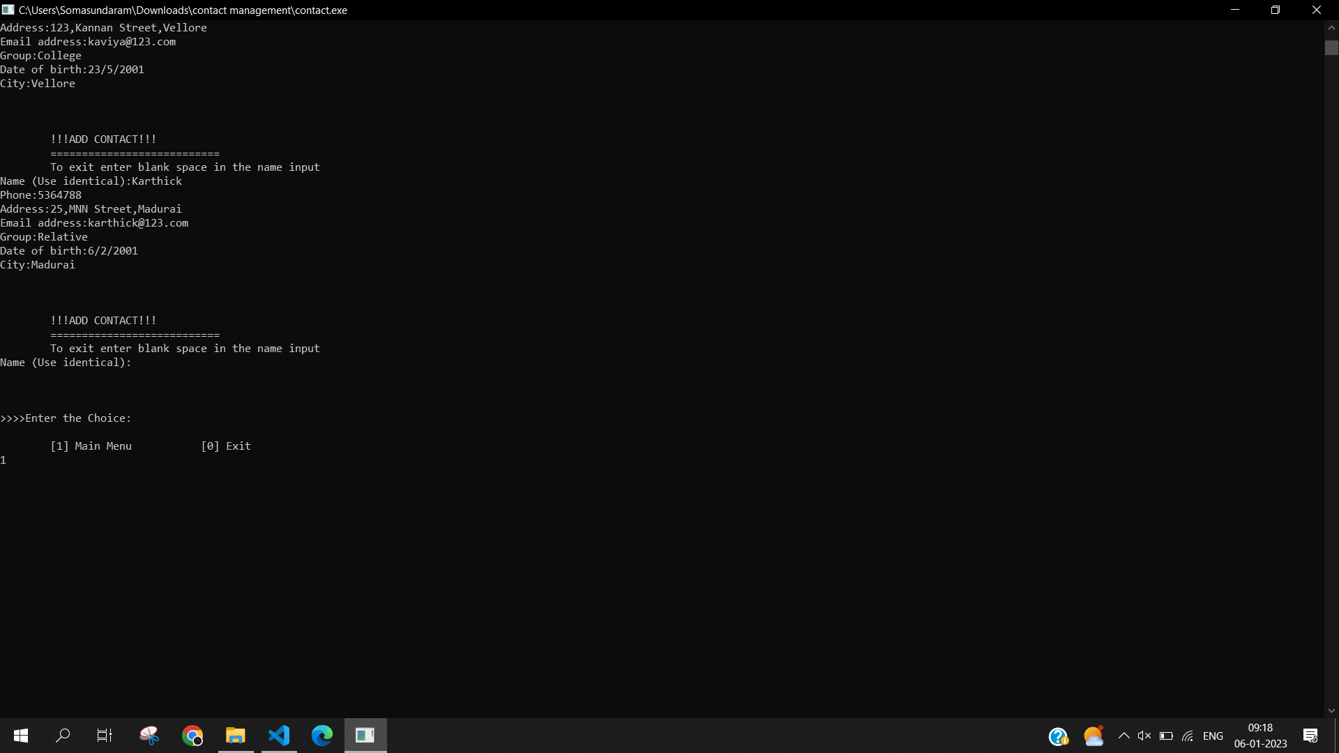Viewport: 1339px width, 753px height.
Task: Open the Windows Start menu
Action: pyautogui.click(x=21, y=736)
